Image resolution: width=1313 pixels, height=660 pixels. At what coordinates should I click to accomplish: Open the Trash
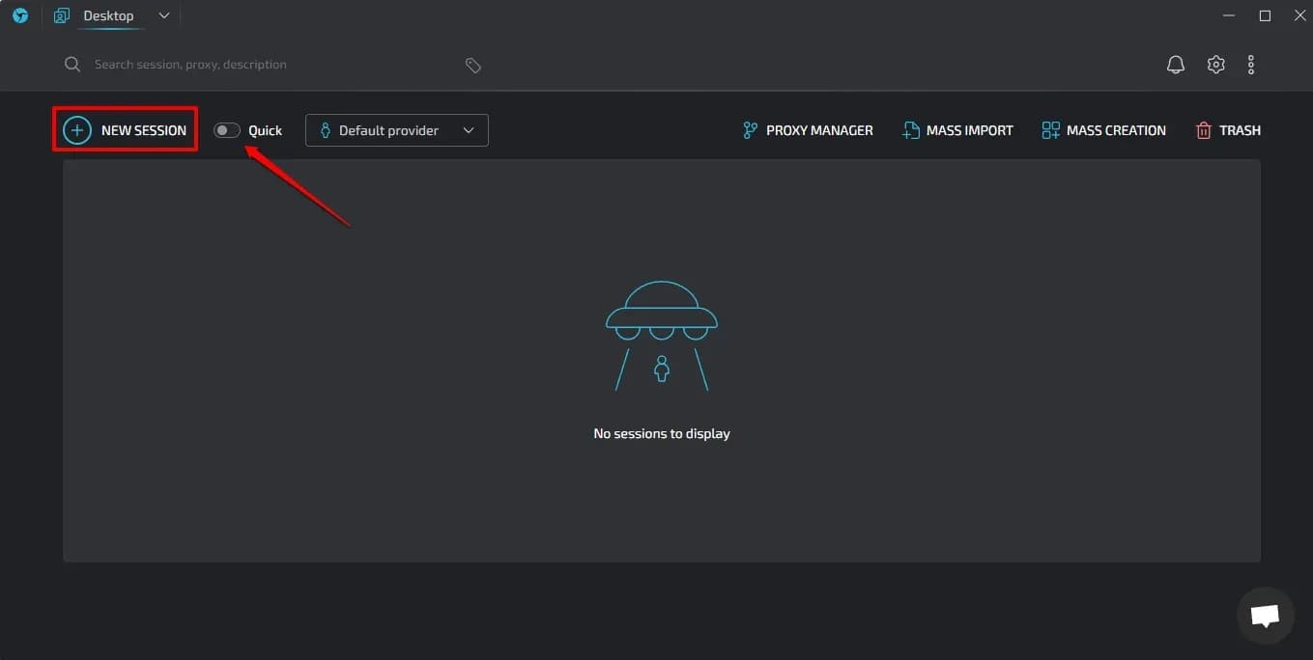coord(1228,129)
